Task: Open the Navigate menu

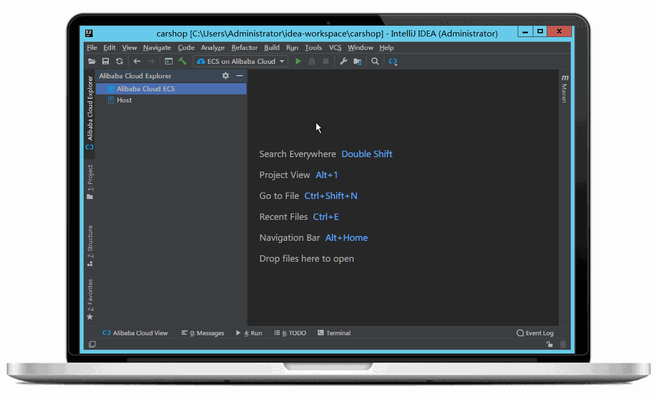Action: [x=157, y=48]
